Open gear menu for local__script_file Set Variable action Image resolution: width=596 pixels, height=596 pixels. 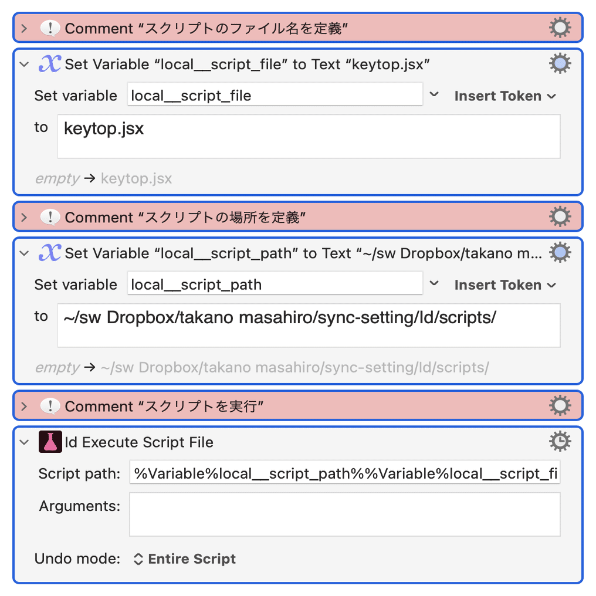pos(560,64)
